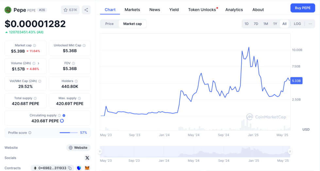Add Pepe to watchlist with star button
The width and height of the screenshot is (320, 171).
(70, 10)
